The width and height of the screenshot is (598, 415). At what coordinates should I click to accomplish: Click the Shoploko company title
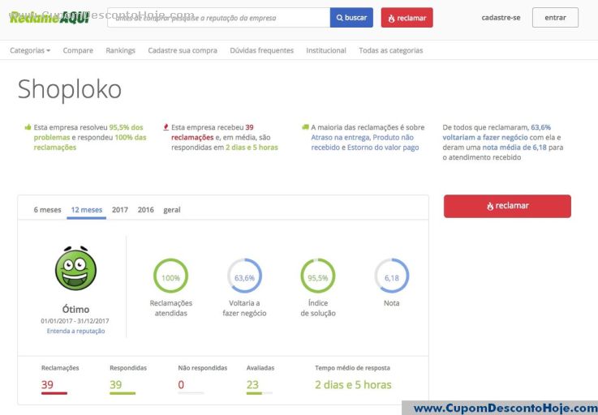point(70,89)
